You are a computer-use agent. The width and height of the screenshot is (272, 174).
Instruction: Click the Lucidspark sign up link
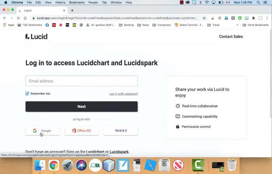[x=119, y=152]
